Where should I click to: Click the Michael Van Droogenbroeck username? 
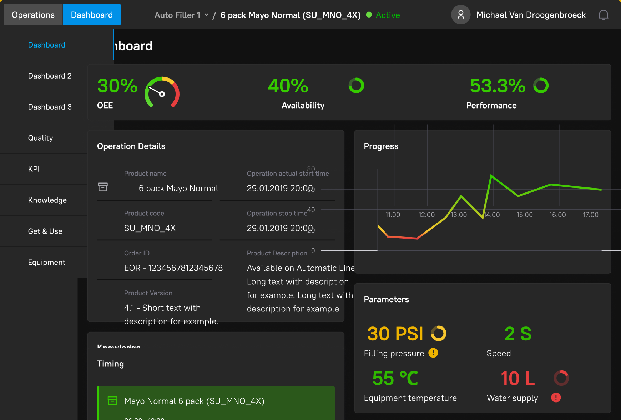(531, 15)
